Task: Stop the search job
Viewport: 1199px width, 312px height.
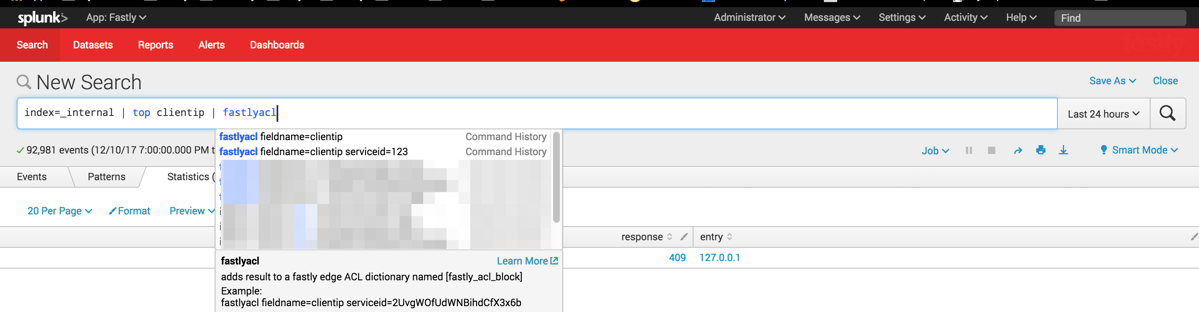Action: coord(991,150)
